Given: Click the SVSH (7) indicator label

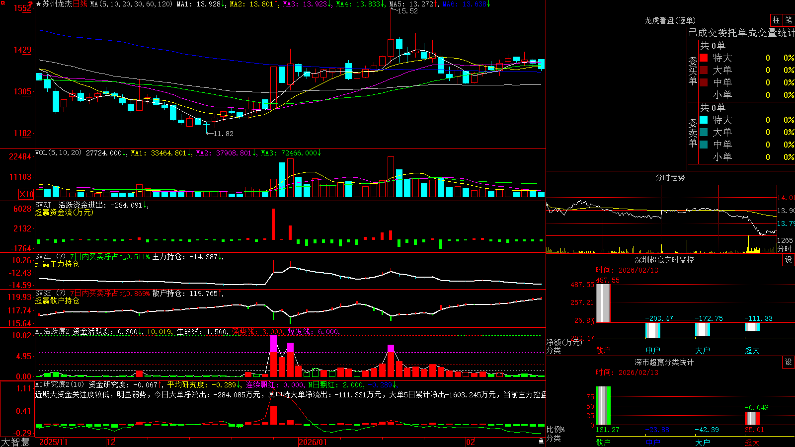Looking at the screenshot, I should [50, 293].
